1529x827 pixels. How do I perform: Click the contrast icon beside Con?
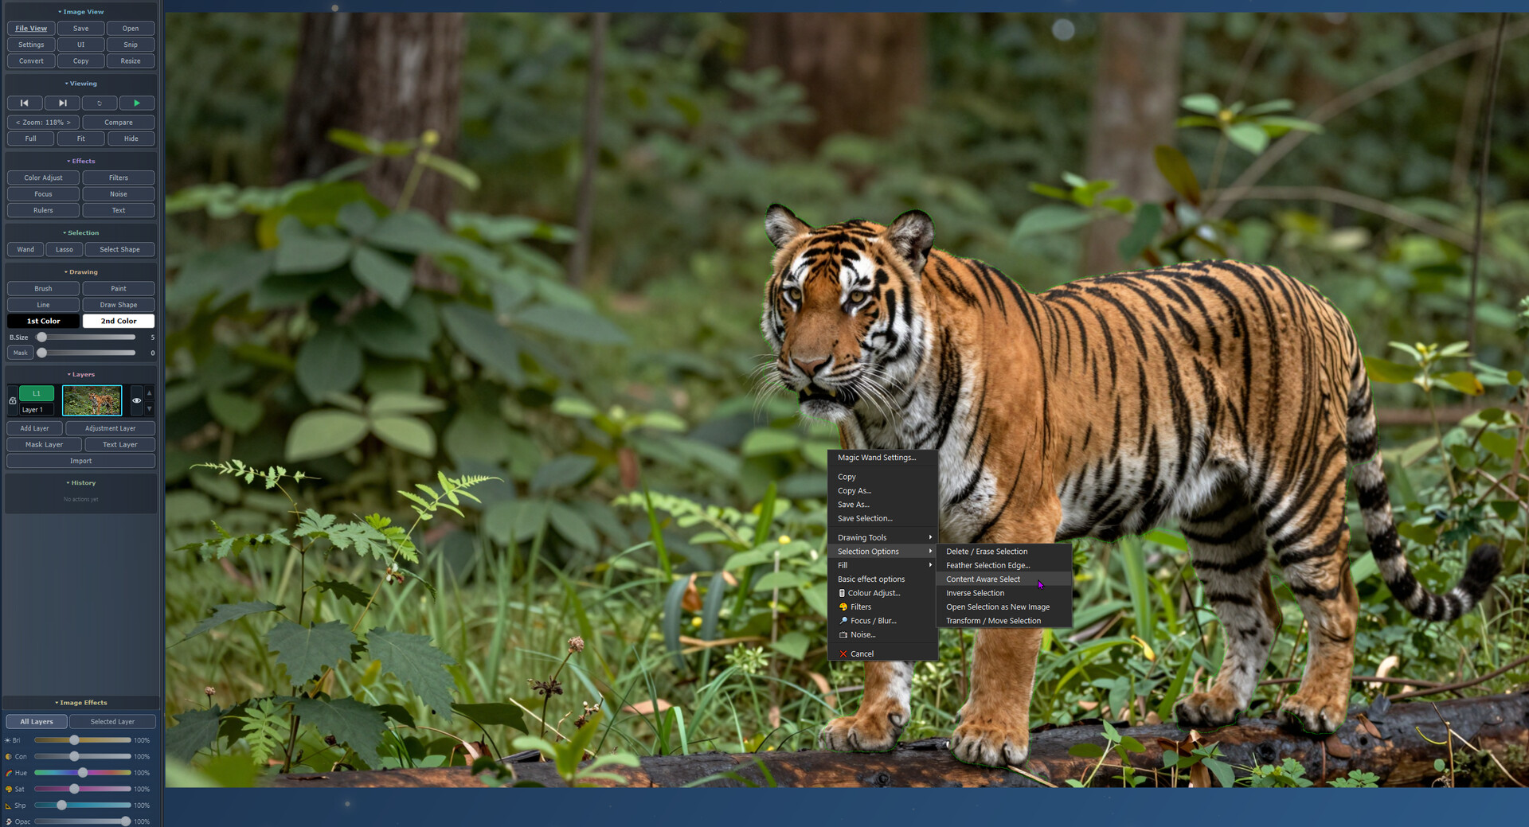pyautogui.click(x=8, y=757)
